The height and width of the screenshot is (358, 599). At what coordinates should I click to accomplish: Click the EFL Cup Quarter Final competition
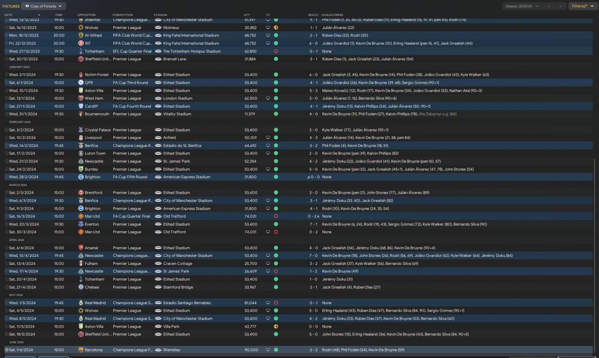click(x=132, y=51)
